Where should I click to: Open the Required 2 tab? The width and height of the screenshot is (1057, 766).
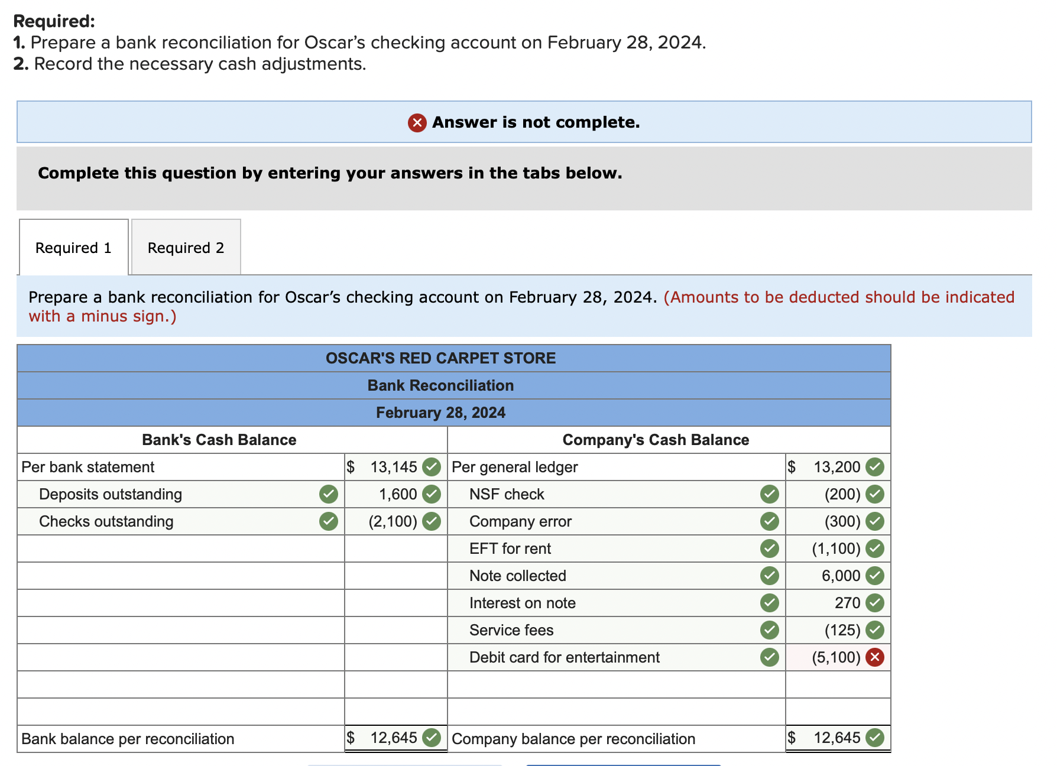pyautogui.click(x=186, y=248)
